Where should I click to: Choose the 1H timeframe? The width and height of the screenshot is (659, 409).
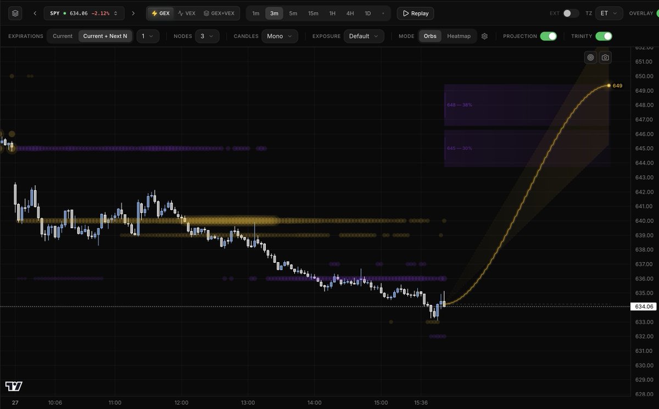point(332,13)
